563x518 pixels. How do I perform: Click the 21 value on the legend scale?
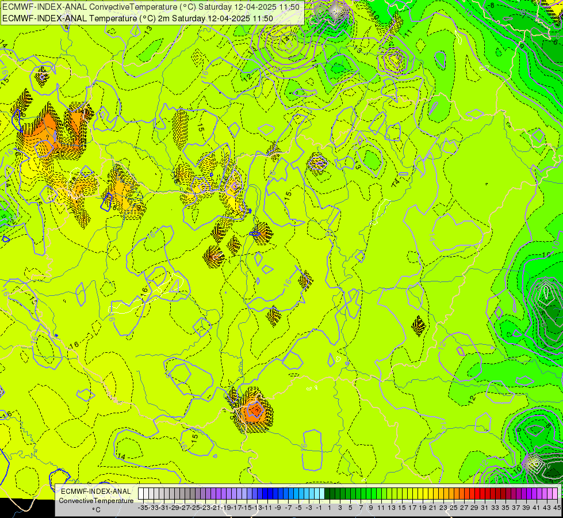(433, 508)
